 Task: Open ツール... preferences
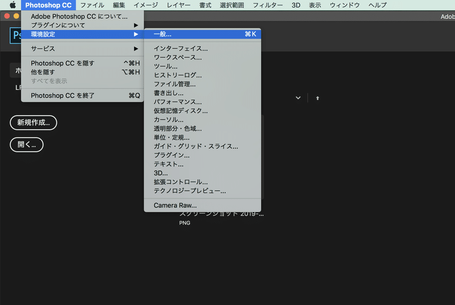tap(202, 66)
